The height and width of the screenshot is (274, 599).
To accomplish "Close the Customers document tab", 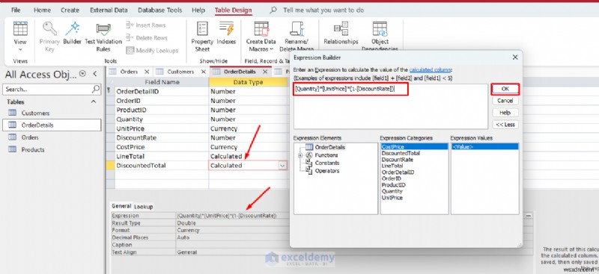I will 204,72.
